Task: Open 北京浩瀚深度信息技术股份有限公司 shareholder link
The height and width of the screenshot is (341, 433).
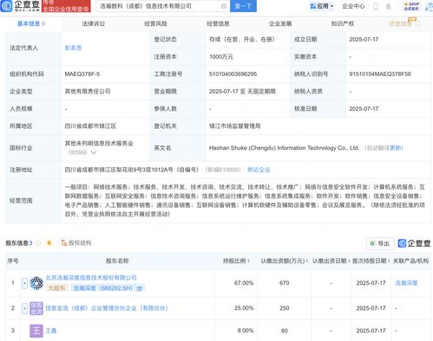Action: (x=91, y=278)
